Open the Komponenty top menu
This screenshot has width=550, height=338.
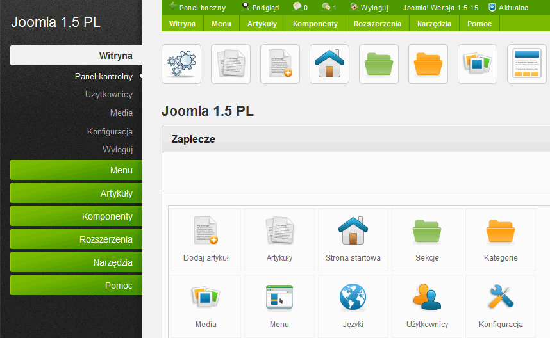click(315, 24)
